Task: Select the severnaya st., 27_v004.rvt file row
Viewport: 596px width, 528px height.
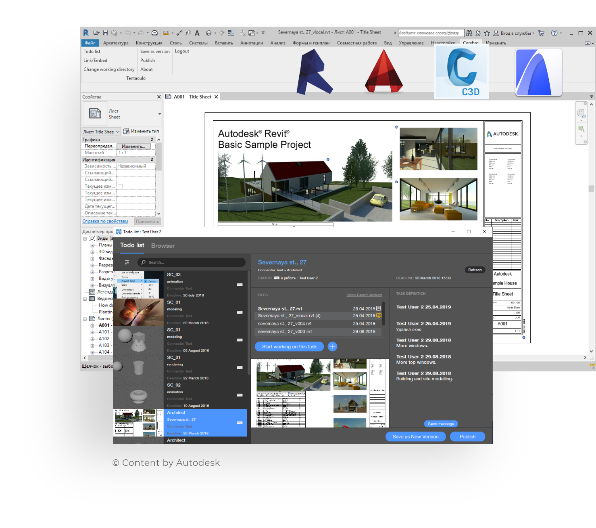Action: pos(319,324)
